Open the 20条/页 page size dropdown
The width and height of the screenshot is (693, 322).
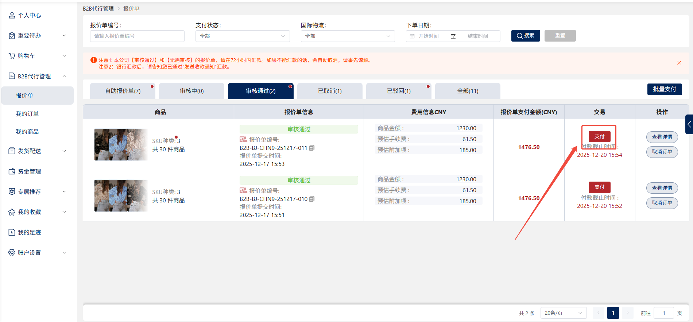click(x=564, y=313)
